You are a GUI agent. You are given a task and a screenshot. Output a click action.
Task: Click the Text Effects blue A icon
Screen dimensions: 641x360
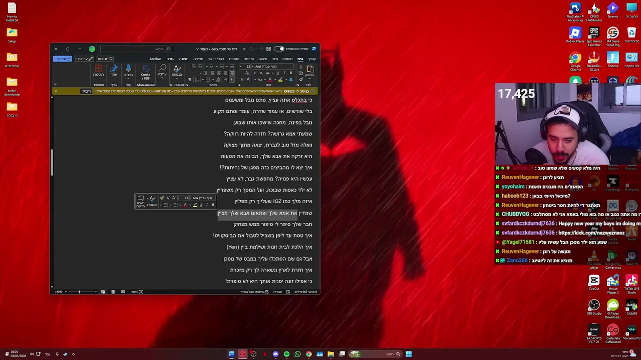coord(291,79)
